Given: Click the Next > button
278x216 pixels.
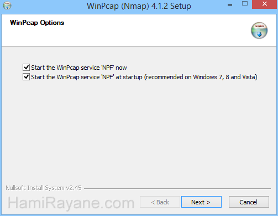Looking at the screenshot, I should click(201, 202).
